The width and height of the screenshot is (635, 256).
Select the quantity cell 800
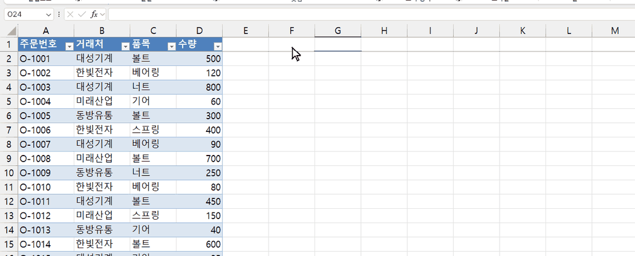[x=200, y=87]
